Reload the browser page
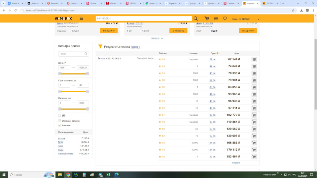The width and height of the screenshot is (317, 178). click(16, 11)
